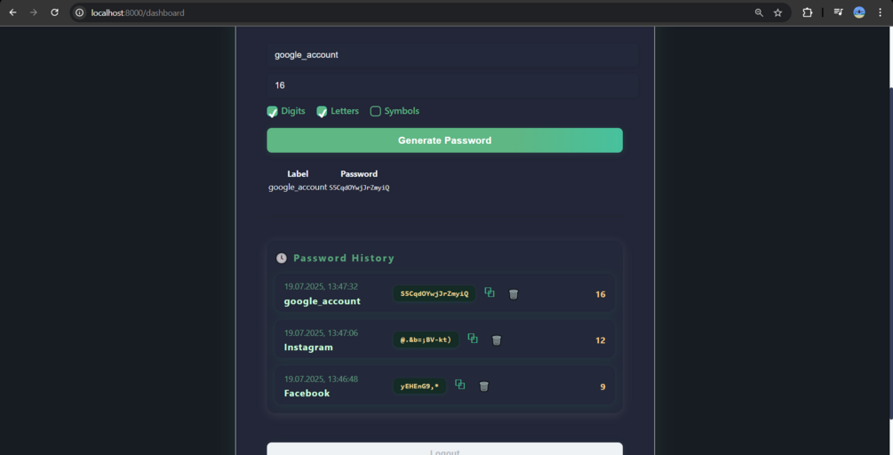Viewport: 893px width, 455px height.
Task: Go back in browser
Action: 12,12
